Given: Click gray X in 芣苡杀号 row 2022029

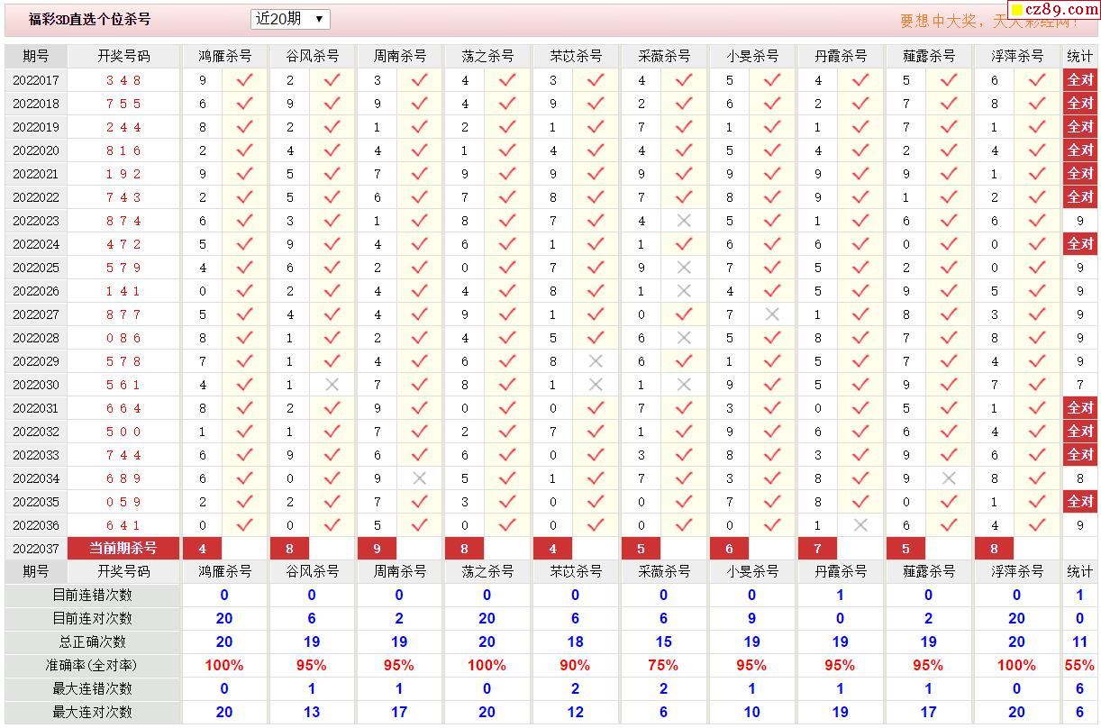Looking at the screenshot, I should coord(596,361).
